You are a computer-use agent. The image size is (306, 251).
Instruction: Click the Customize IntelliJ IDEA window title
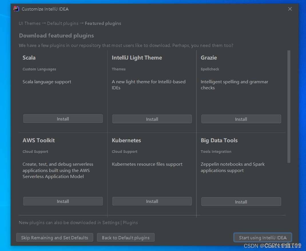45,9
